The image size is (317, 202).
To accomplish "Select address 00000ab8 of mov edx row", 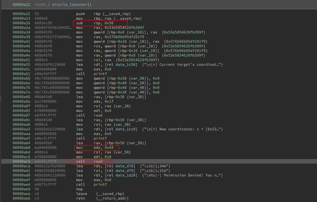I will tap(21, 148).
